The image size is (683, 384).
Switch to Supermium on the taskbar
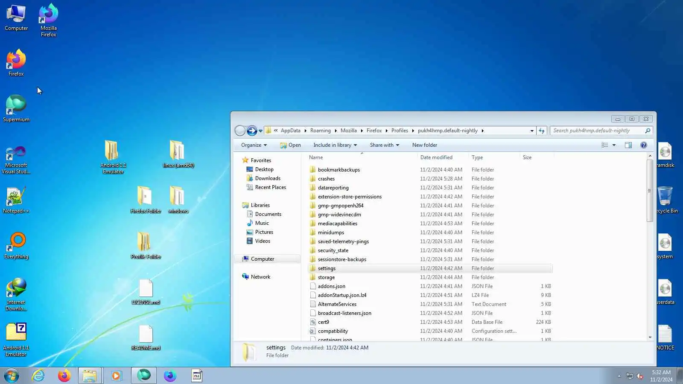[x=144, y=376]
